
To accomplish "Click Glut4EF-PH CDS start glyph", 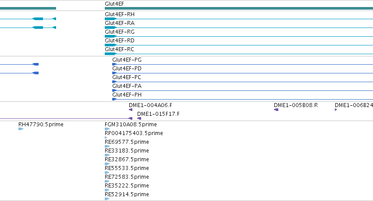I will coord(114,99).
